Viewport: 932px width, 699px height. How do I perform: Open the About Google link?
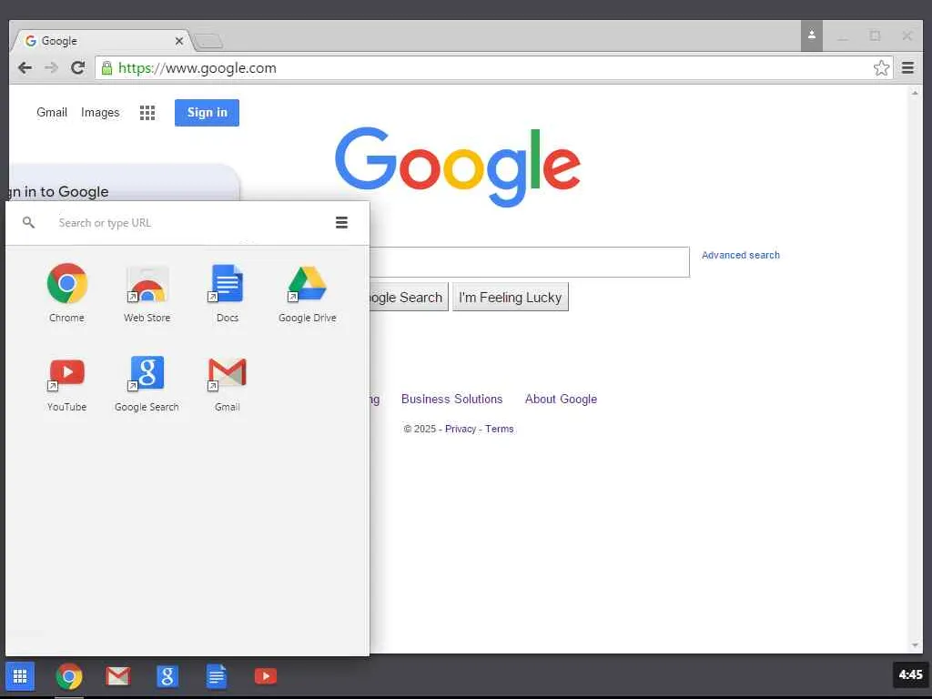[561, 399]
